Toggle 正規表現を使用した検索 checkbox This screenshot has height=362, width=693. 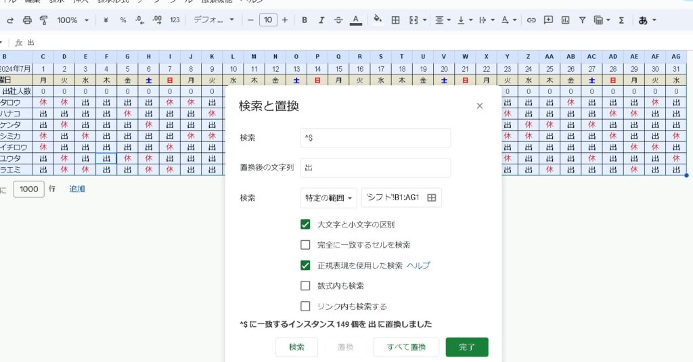pos(305,265)
